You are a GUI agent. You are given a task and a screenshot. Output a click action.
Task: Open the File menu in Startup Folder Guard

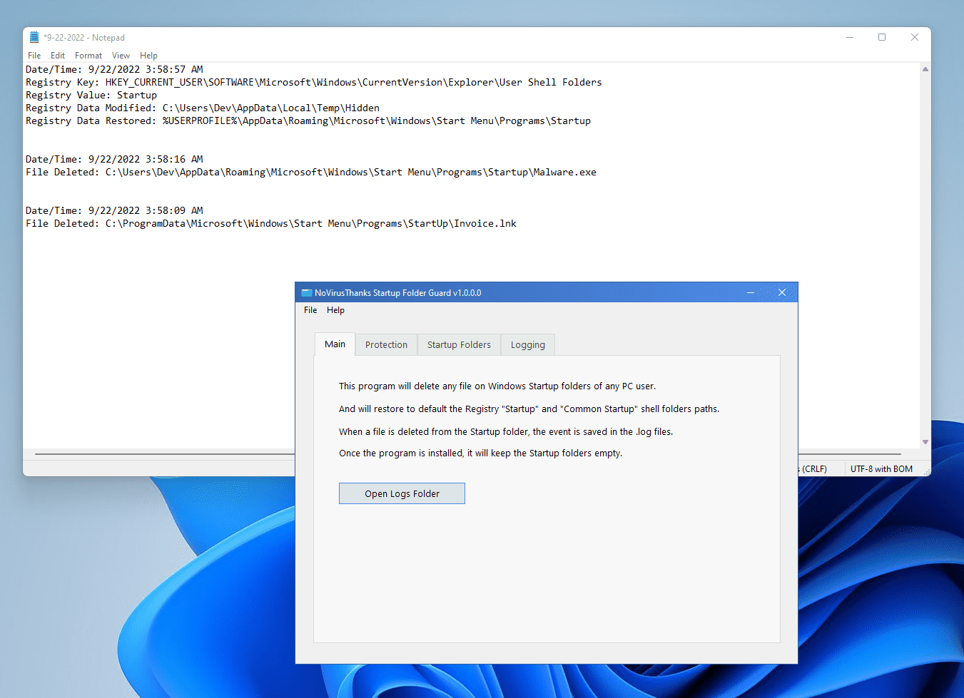pos(310,309)
